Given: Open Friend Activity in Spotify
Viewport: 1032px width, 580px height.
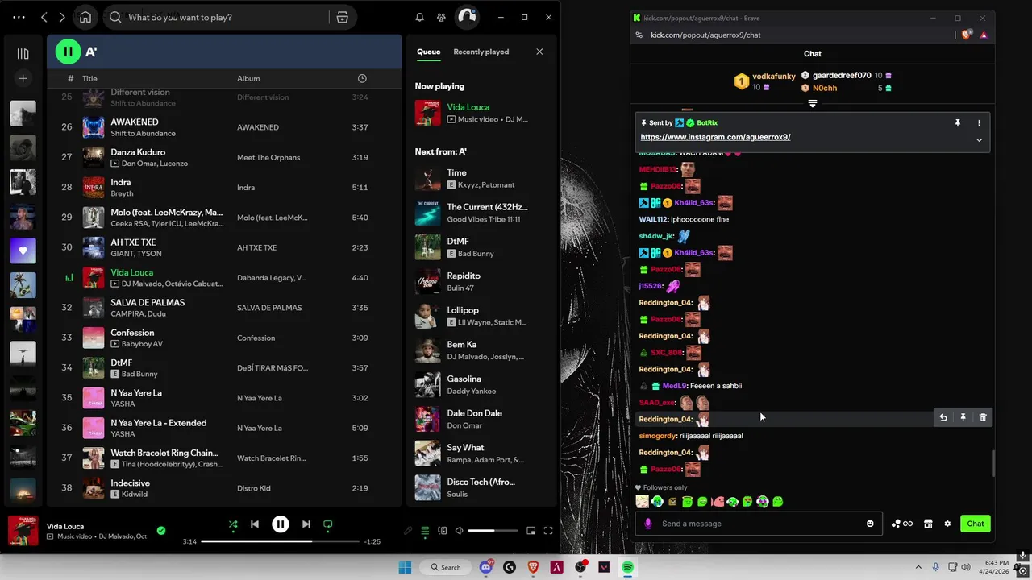Looking at the screenshot, I should (441, 17).
